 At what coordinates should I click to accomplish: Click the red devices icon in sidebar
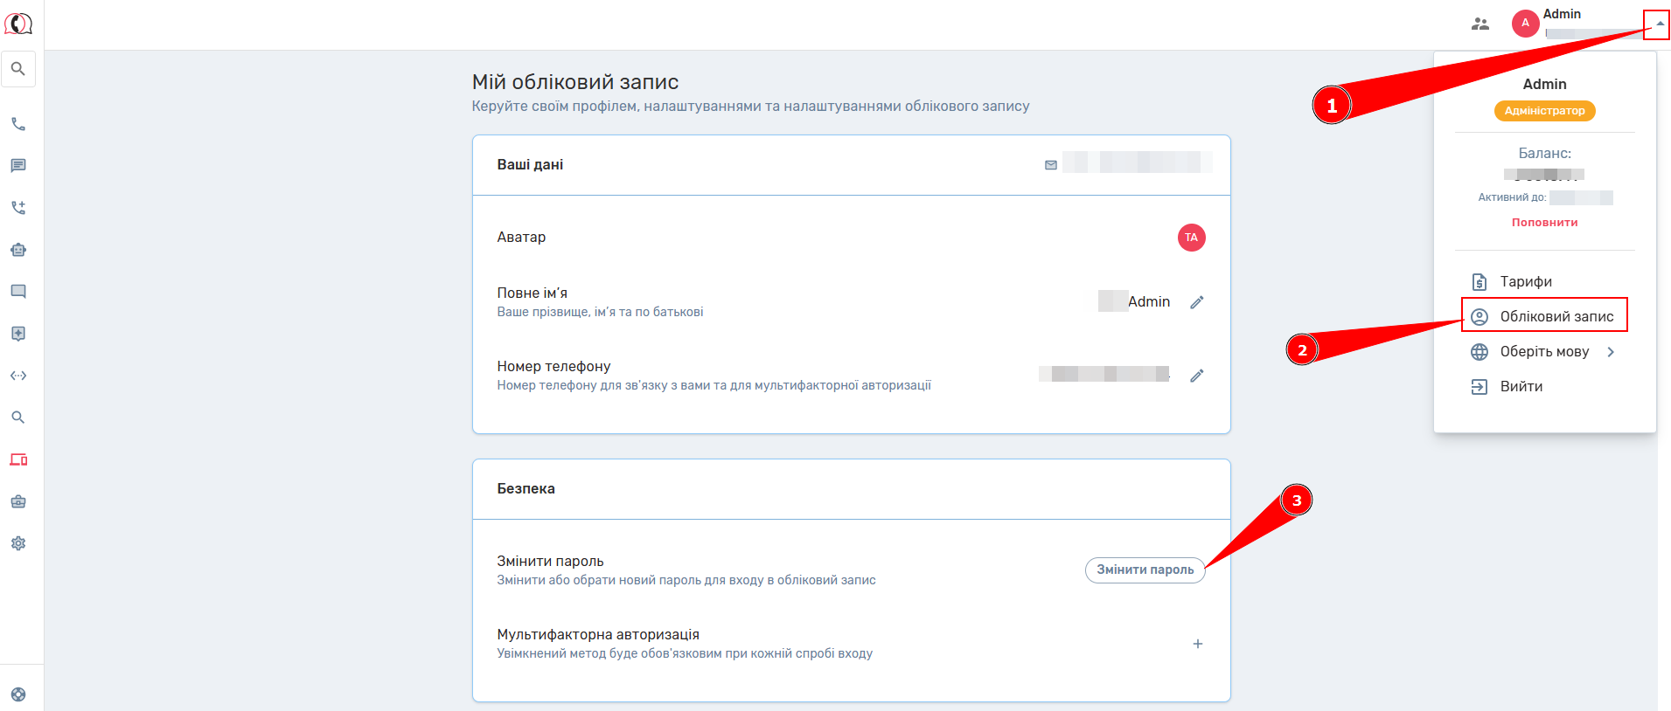(x=18, y=459)
